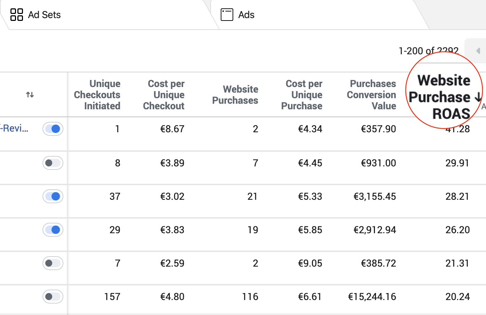Click the Ad Sets grid icon

tap(16, 15)
